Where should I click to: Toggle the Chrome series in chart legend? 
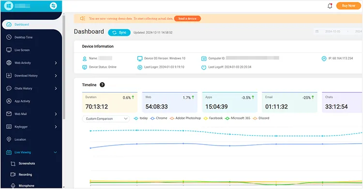tap(159, 118)
